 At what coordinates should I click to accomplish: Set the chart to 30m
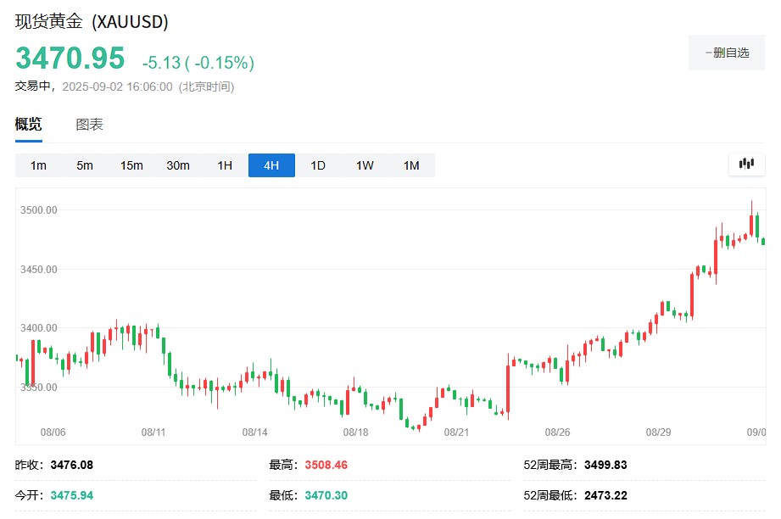point(178,165)
